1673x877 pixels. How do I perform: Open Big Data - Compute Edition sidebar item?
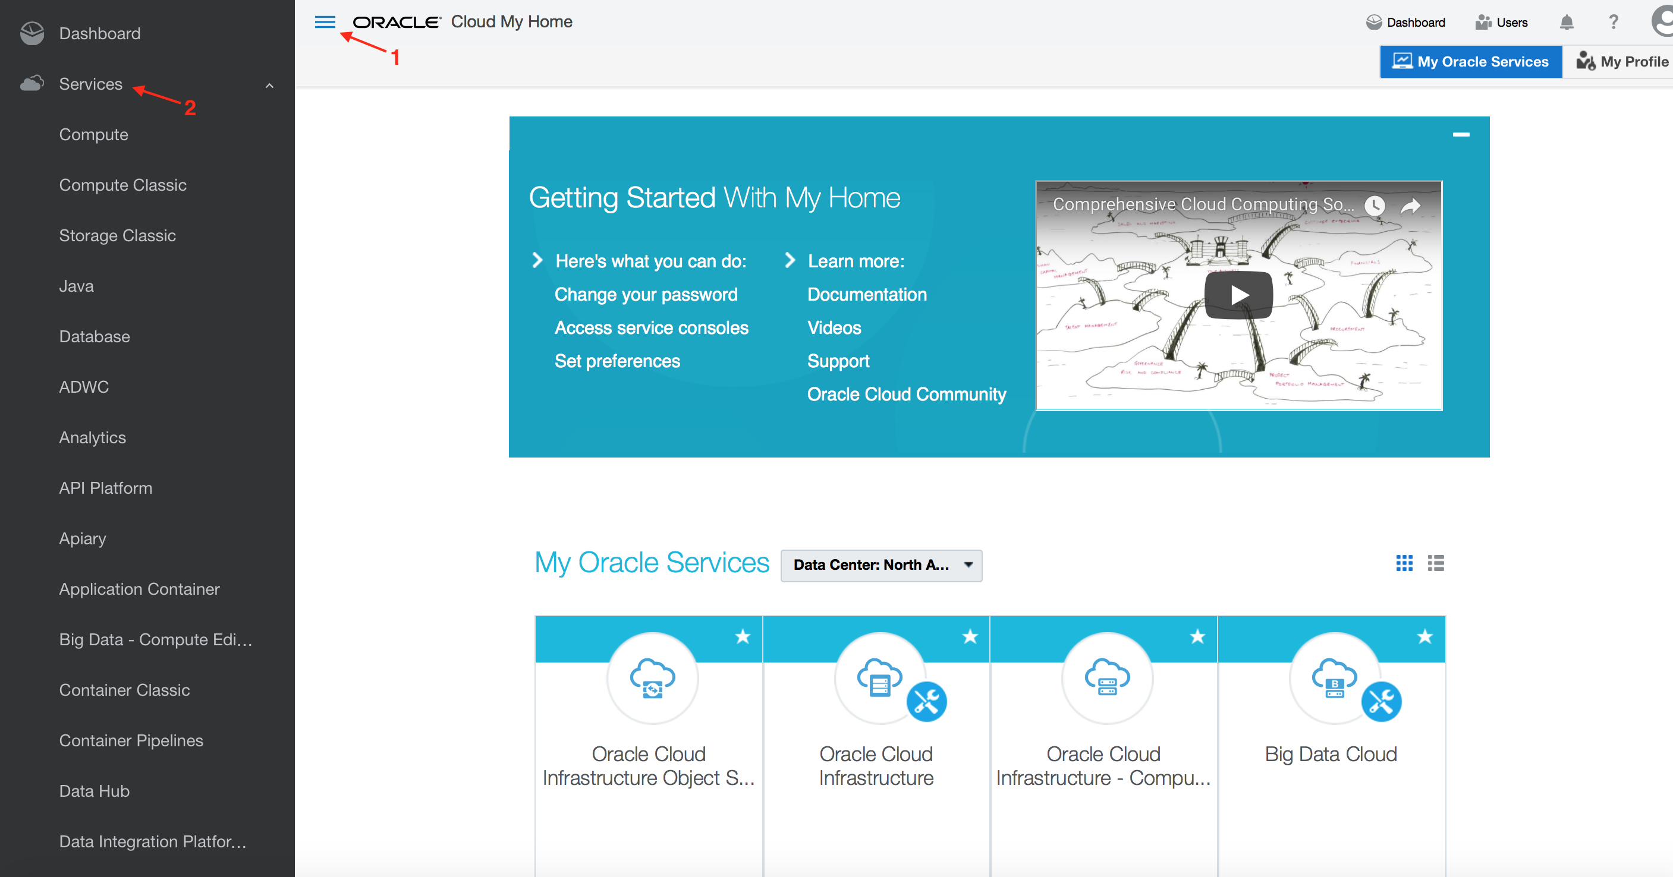(156, 639)
